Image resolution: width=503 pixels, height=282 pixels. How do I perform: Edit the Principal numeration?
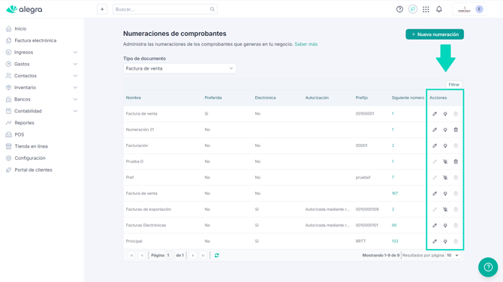pyautogui.click(x=435, y=241)
